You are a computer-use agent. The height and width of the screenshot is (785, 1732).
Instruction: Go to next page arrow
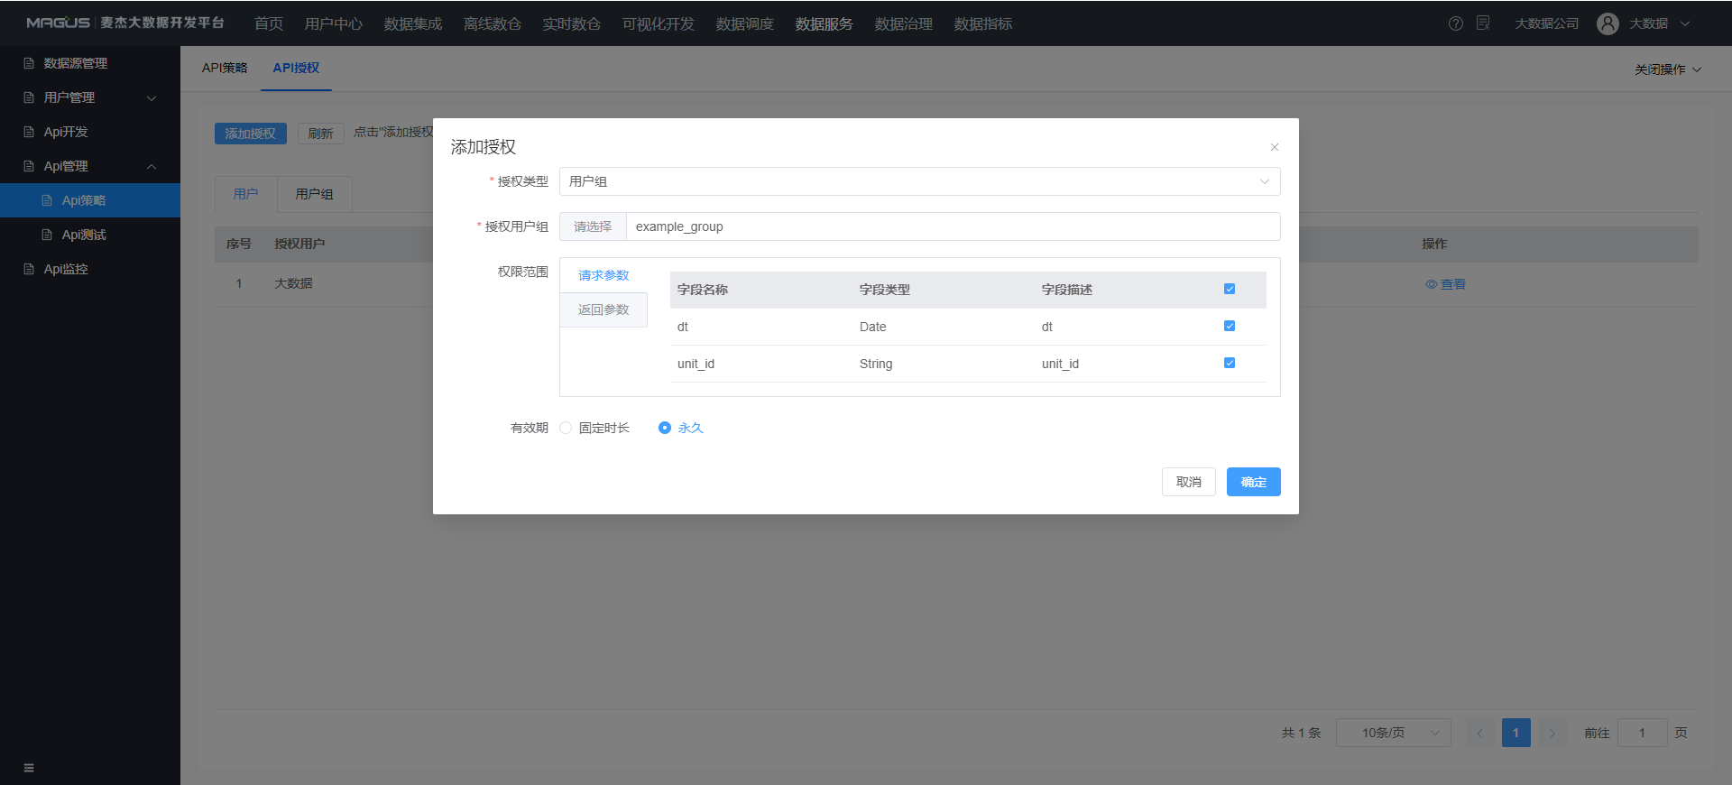[1552, 733]
